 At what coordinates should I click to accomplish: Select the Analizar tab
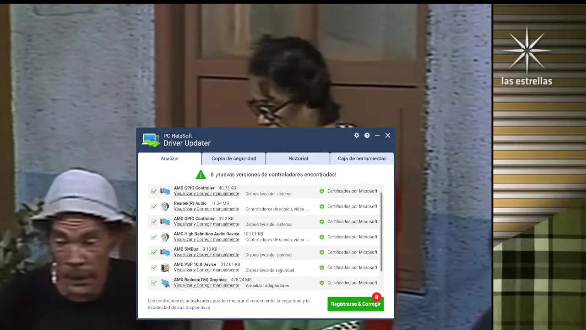pos(170,159)
